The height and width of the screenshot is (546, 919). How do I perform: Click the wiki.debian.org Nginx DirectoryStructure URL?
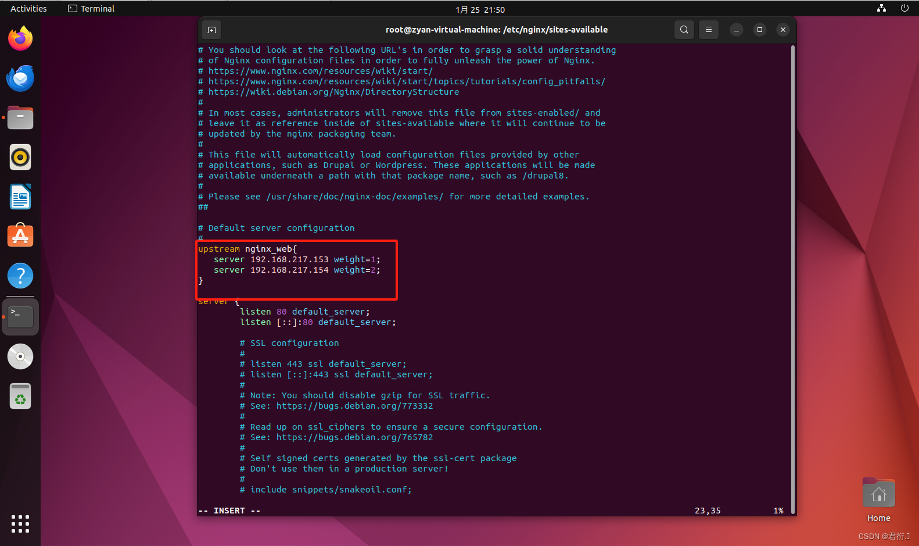click(333, 92)
